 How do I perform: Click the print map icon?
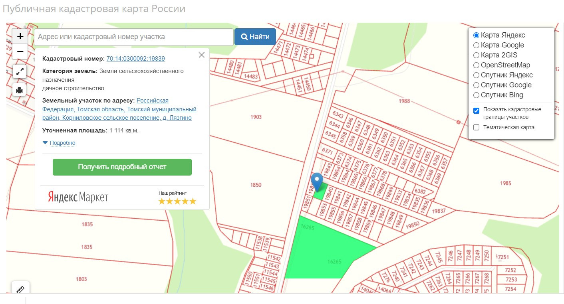(x=20, y=90)
